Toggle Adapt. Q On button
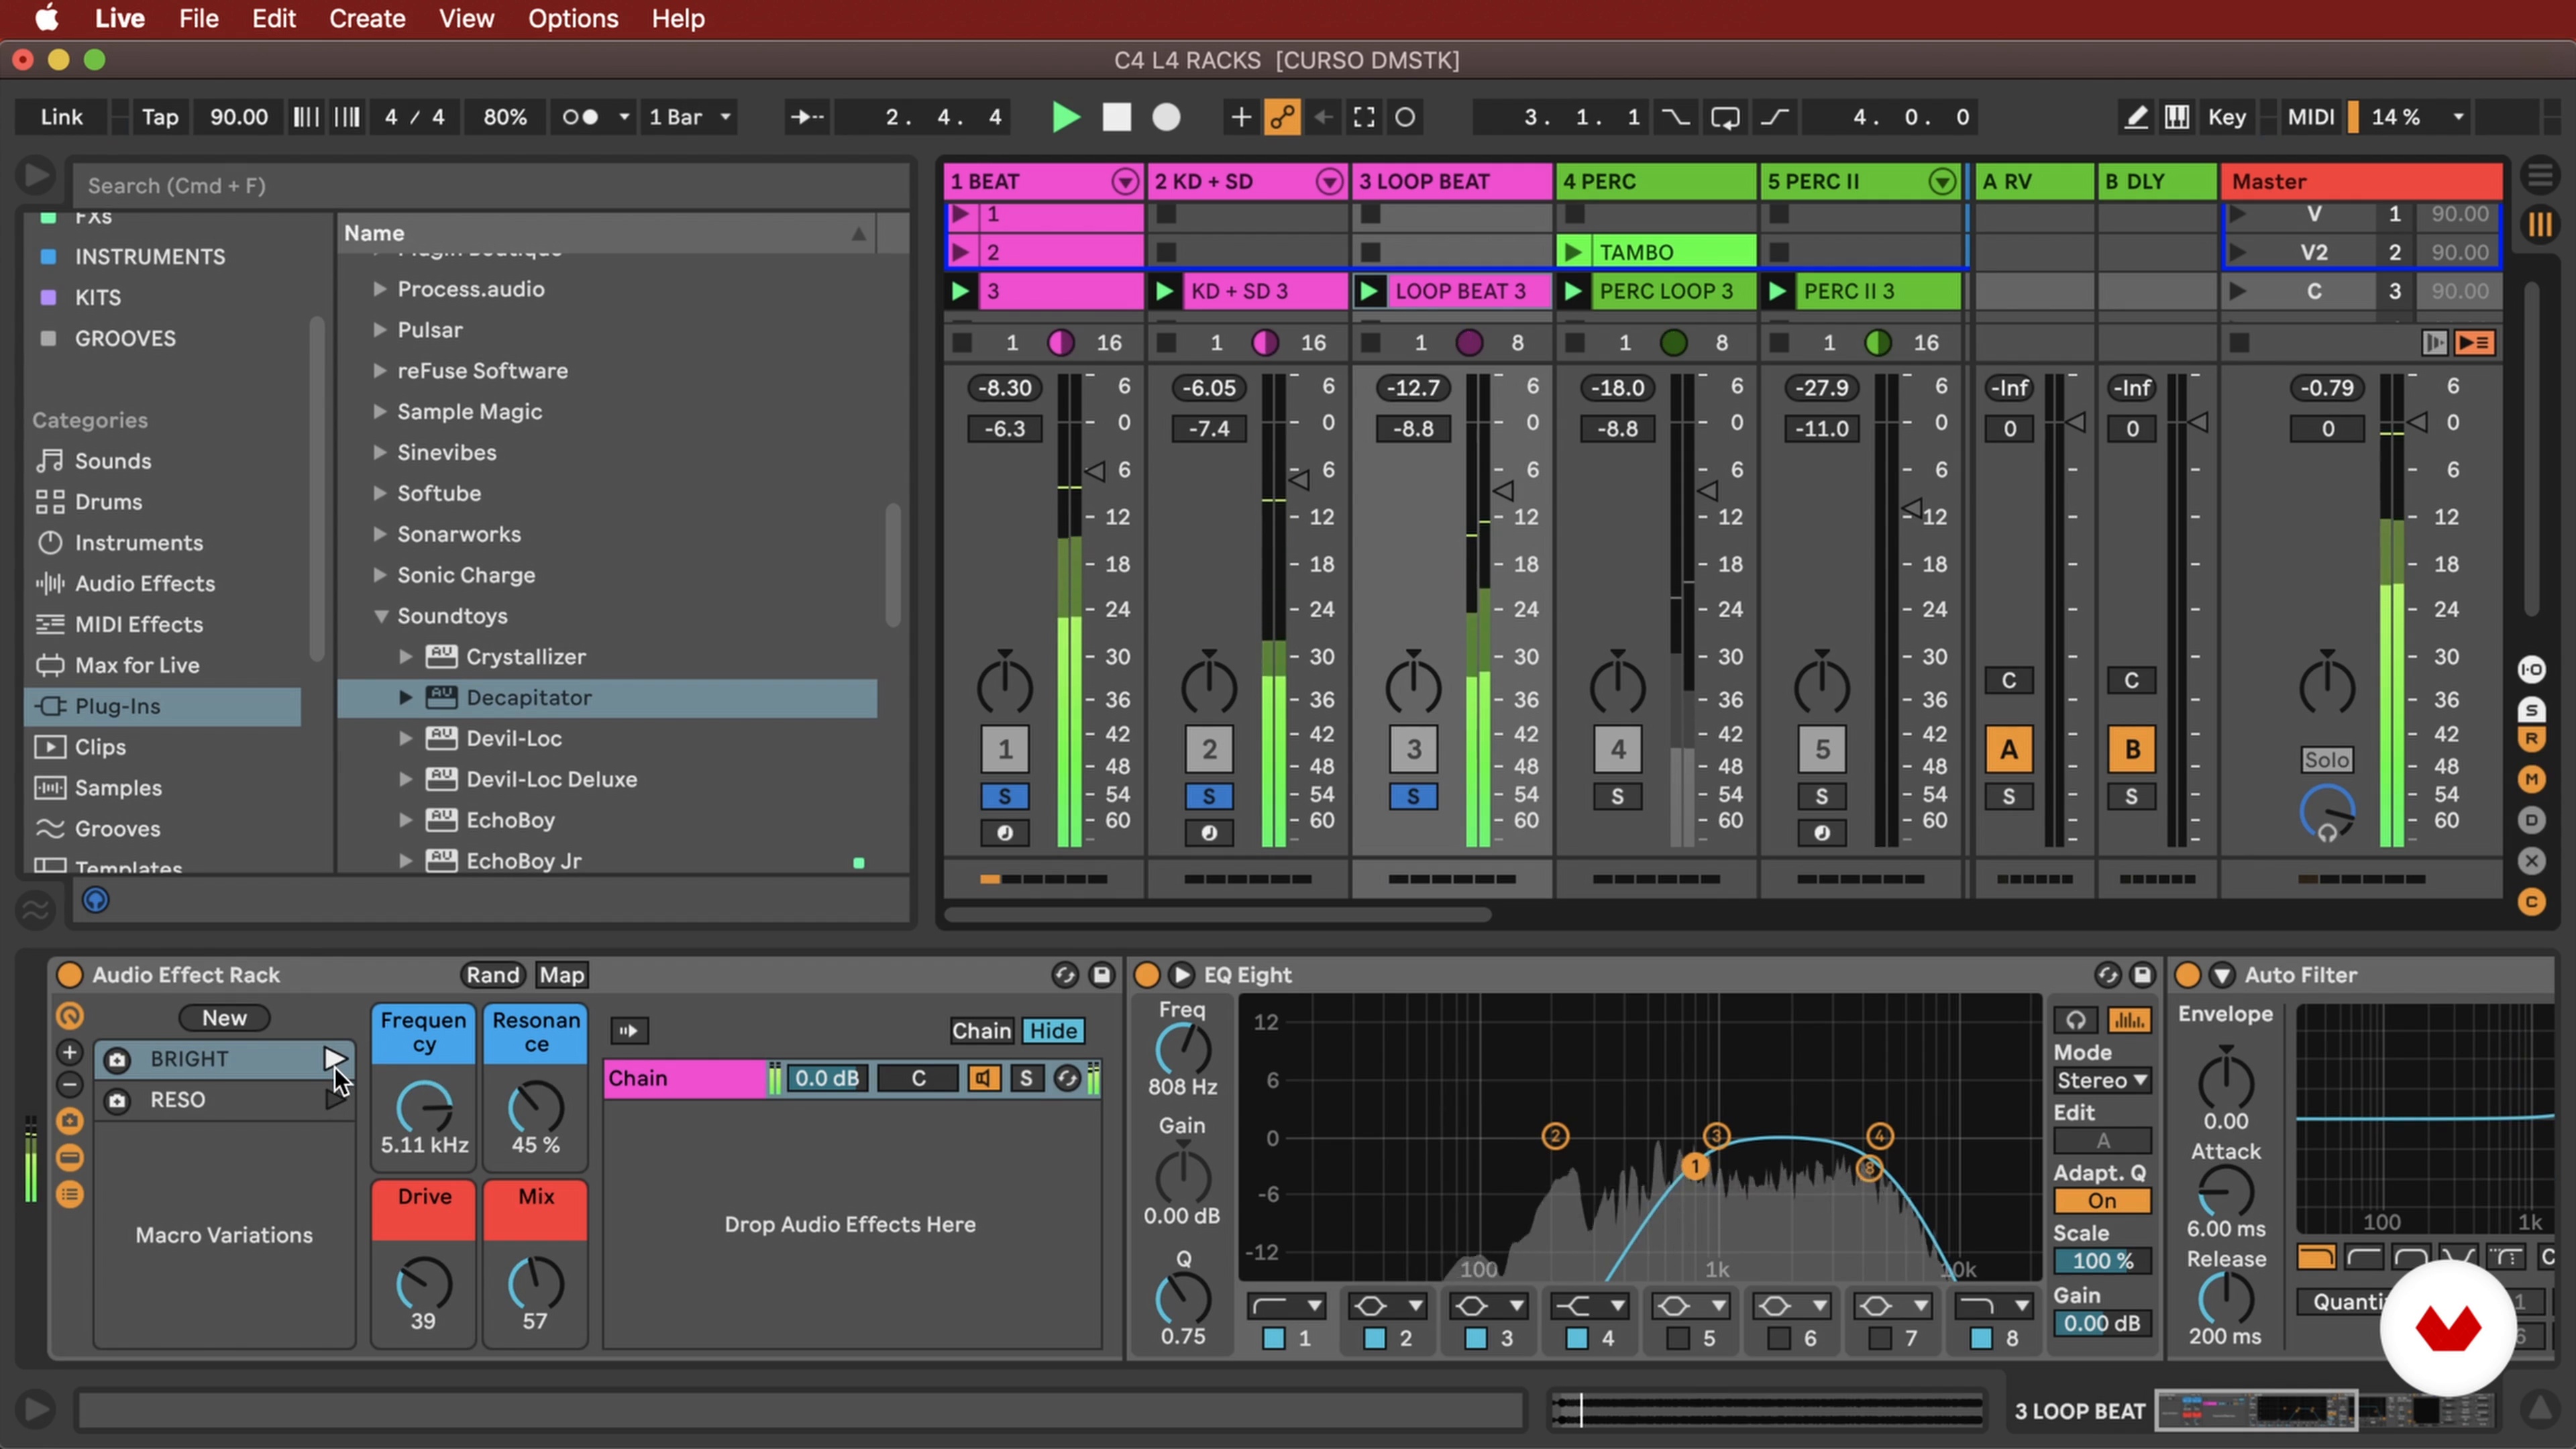 [2101, 1200]
